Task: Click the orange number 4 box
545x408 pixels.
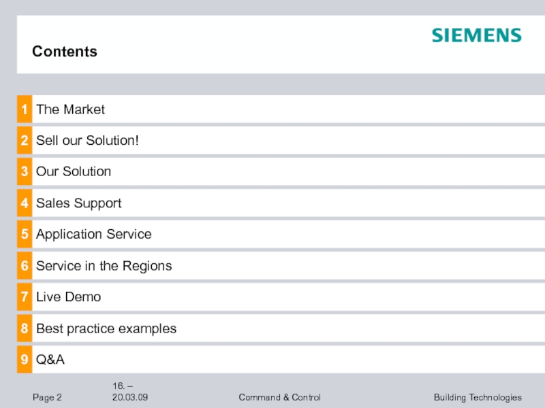Action: point(25,203)
